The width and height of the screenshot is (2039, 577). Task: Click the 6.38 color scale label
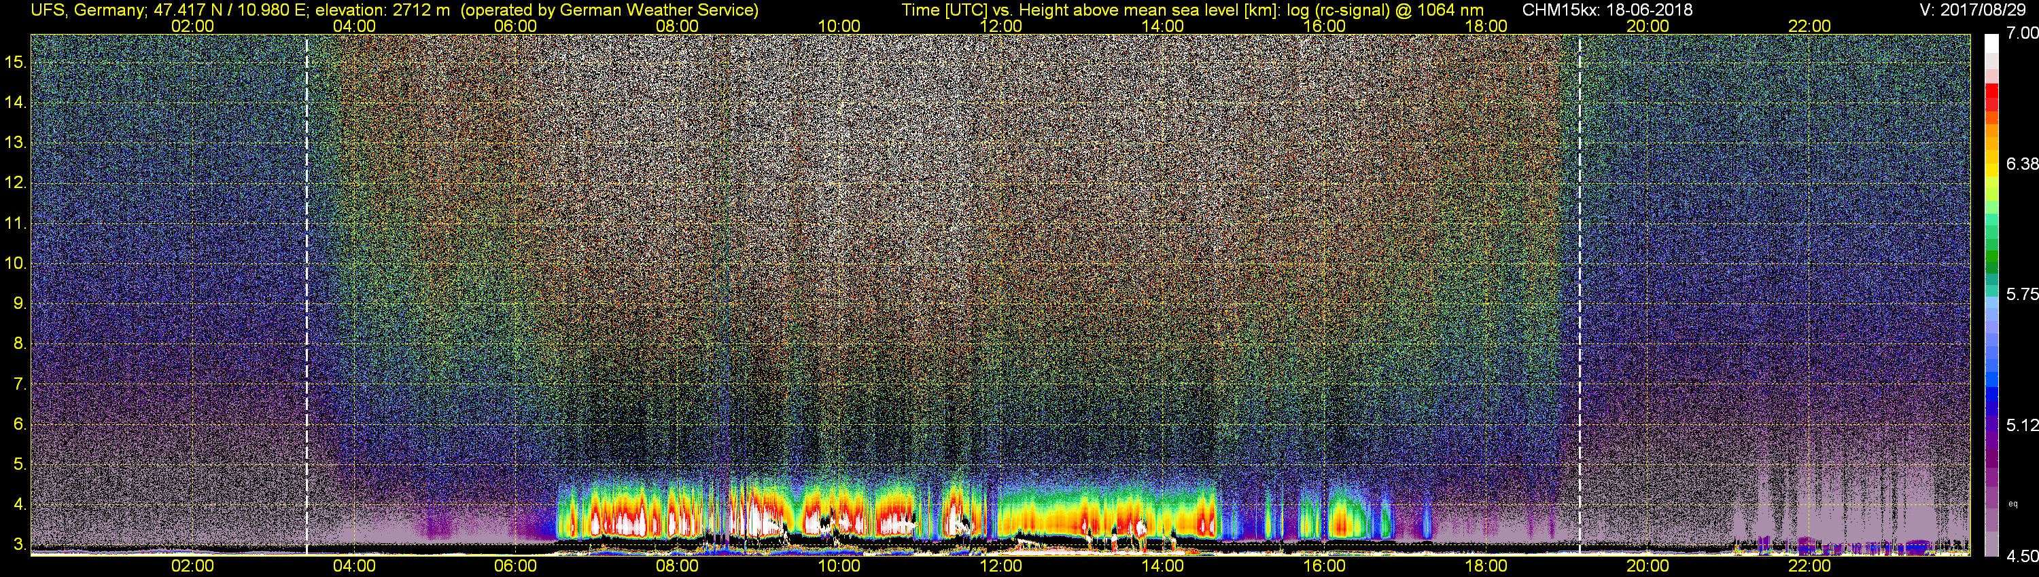pos(2021,164)
